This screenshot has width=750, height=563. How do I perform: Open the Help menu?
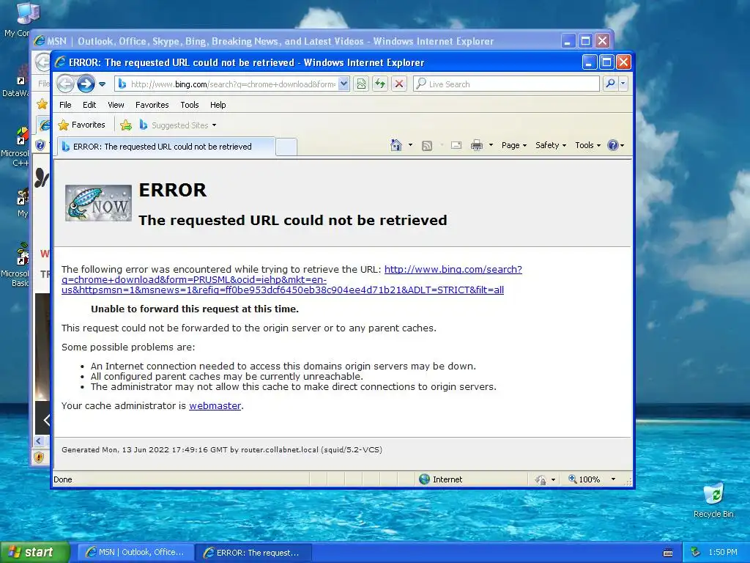(x=218, y=105)
